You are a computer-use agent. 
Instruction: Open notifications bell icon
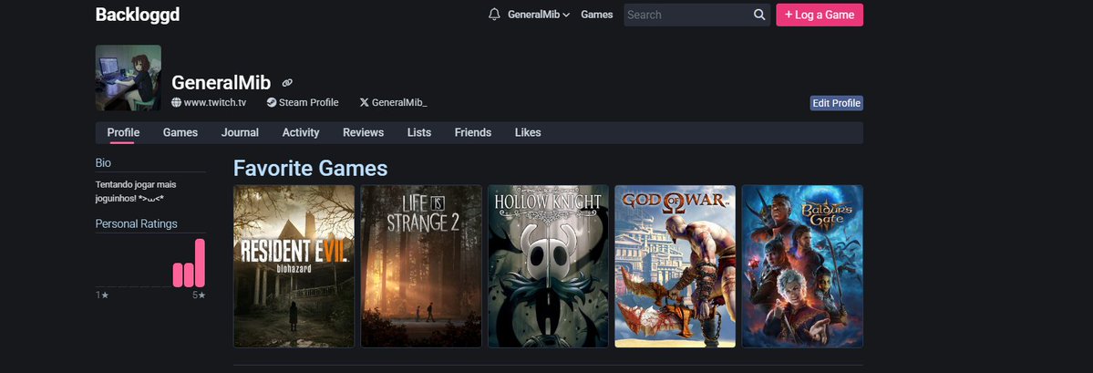pos(494,15)
